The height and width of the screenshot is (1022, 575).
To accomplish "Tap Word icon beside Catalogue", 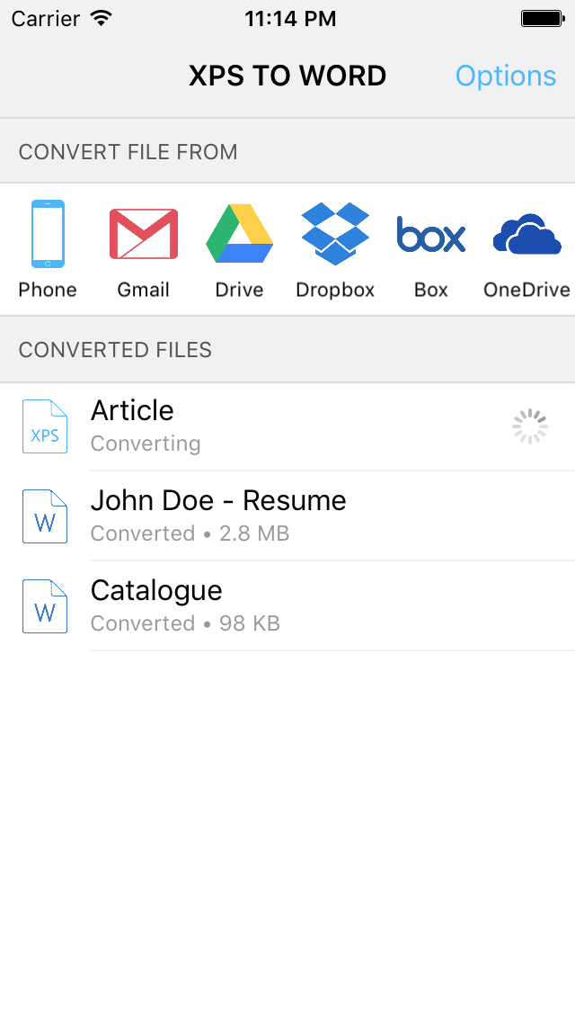I will click(45, 606).
